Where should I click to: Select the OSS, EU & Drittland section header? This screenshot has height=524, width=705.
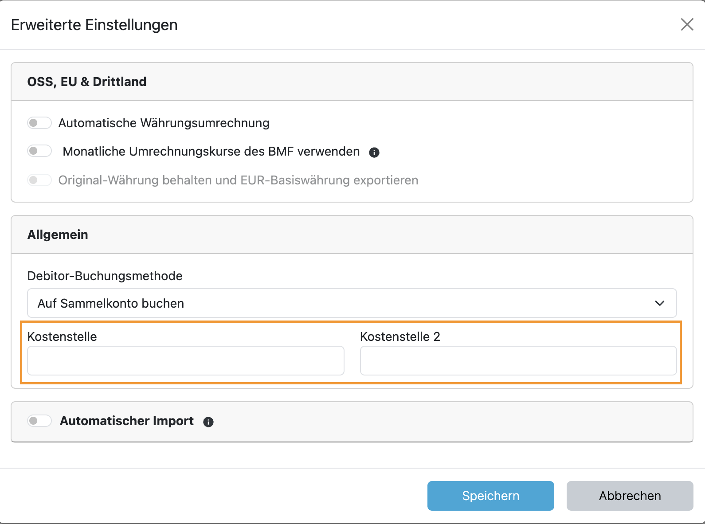87,82
